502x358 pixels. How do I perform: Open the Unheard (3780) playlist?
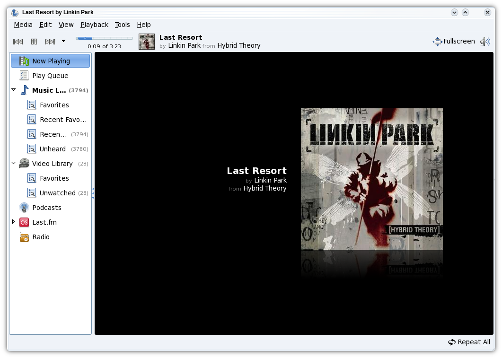click(53, 149)
